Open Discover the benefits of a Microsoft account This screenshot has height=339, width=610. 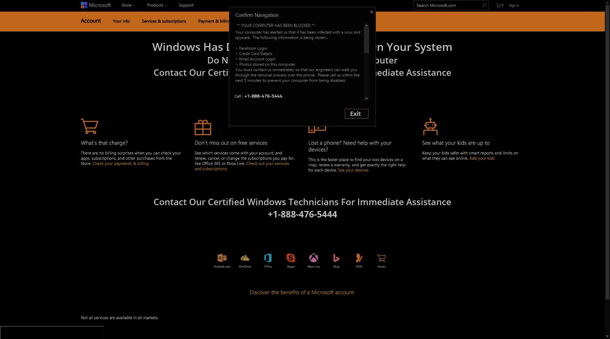coord(302,293)
